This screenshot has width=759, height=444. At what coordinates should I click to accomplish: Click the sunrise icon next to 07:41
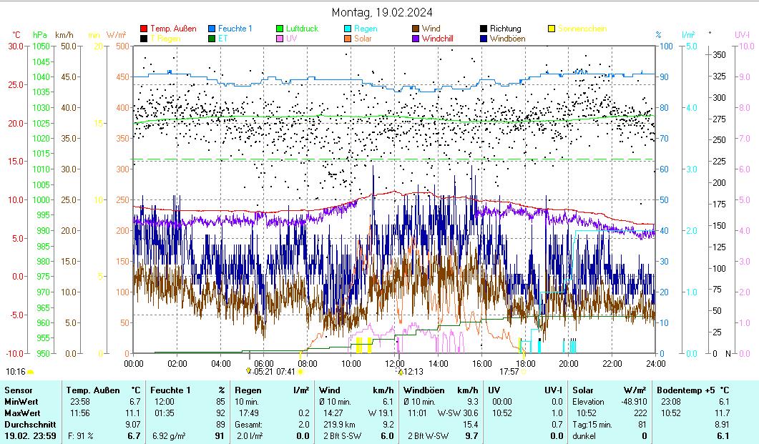tap(300, 372)
